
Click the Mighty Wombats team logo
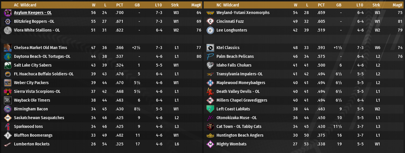[x=210, y=144]
